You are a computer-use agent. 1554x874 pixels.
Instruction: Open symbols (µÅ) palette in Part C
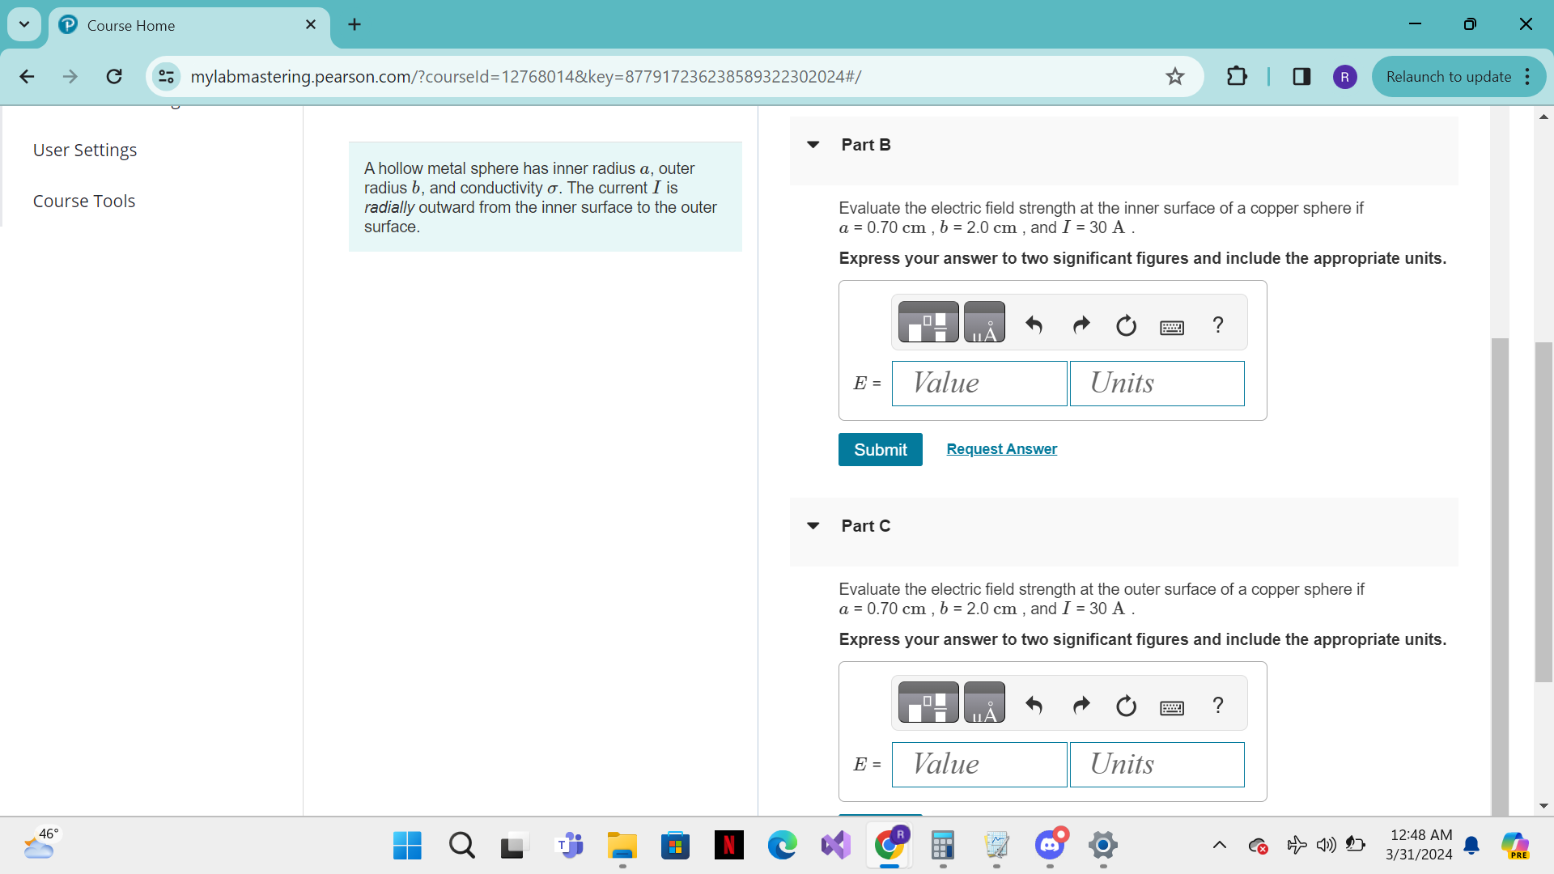click(x=984, y=702)
